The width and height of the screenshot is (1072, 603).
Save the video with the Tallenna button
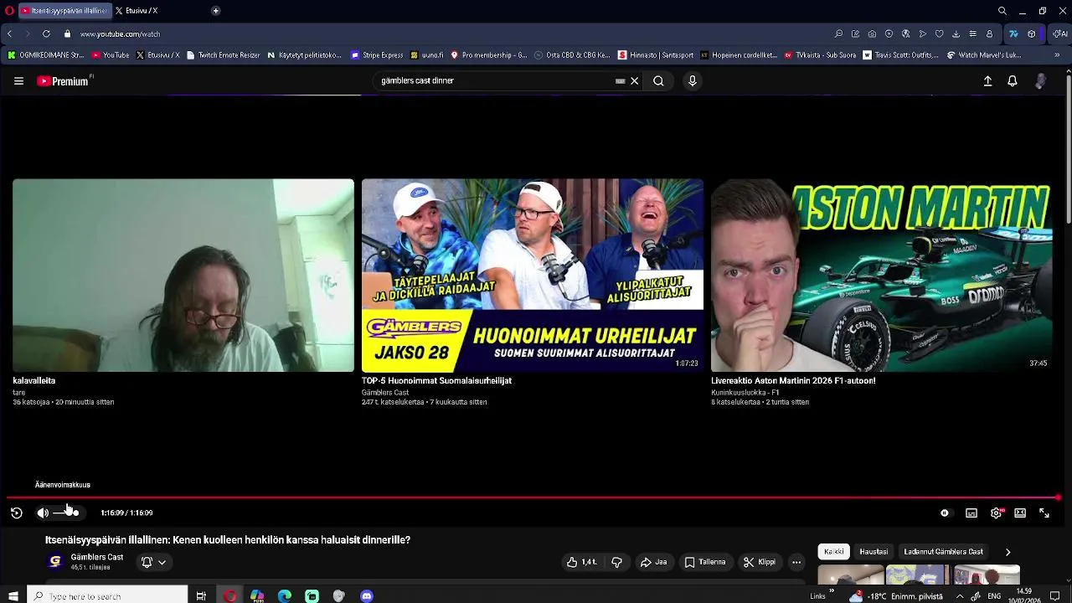pos(705,562)
